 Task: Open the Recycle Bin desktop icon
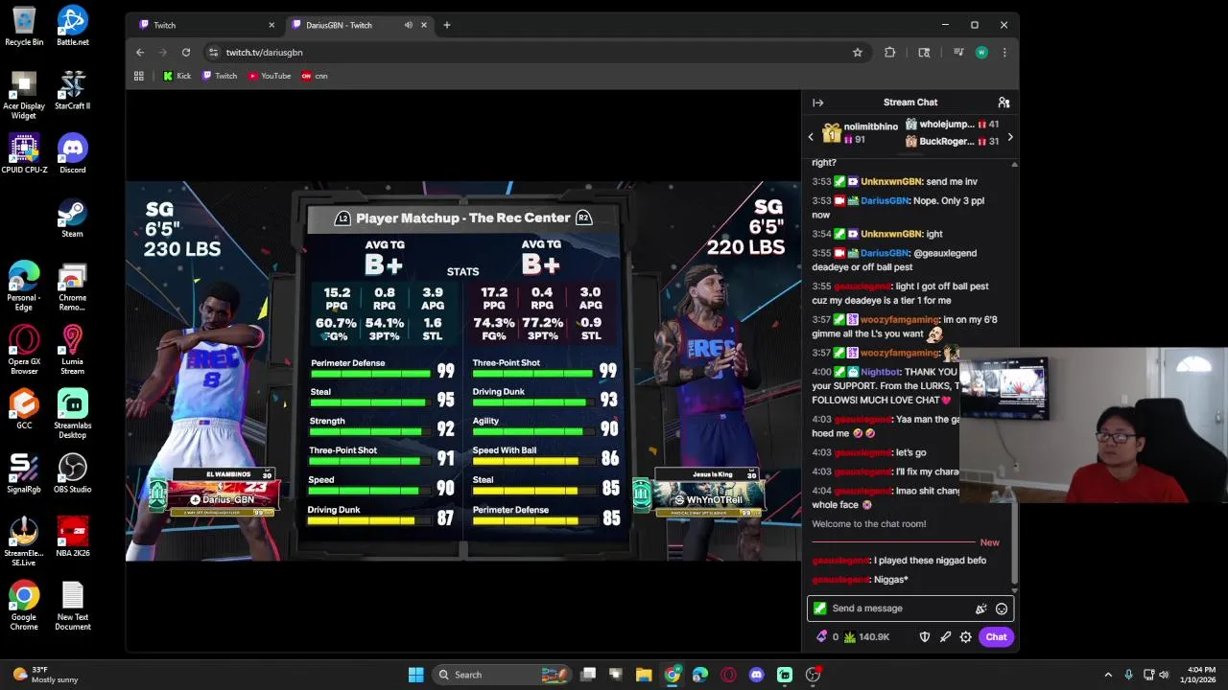point(24,26)
